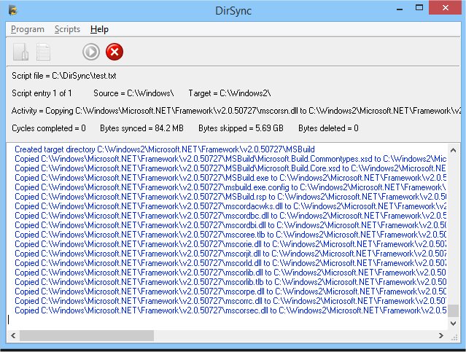Click the mscorrc.dll log line
The height and width of the screenshot is (352, 466).
point(230,301)
